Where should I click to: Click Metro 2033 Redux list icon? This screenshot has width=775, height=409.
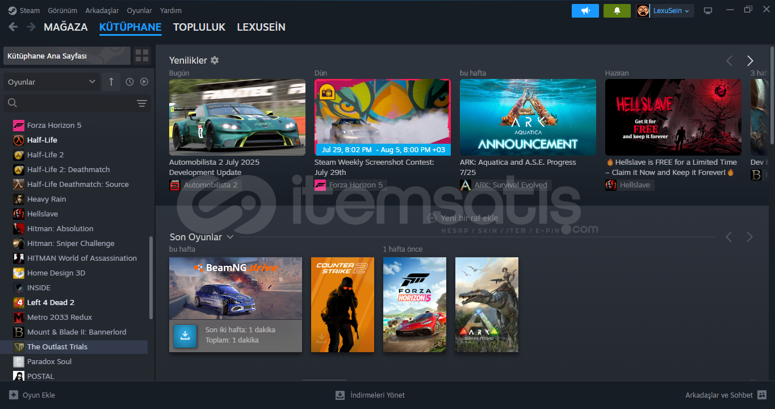(19, 317)
